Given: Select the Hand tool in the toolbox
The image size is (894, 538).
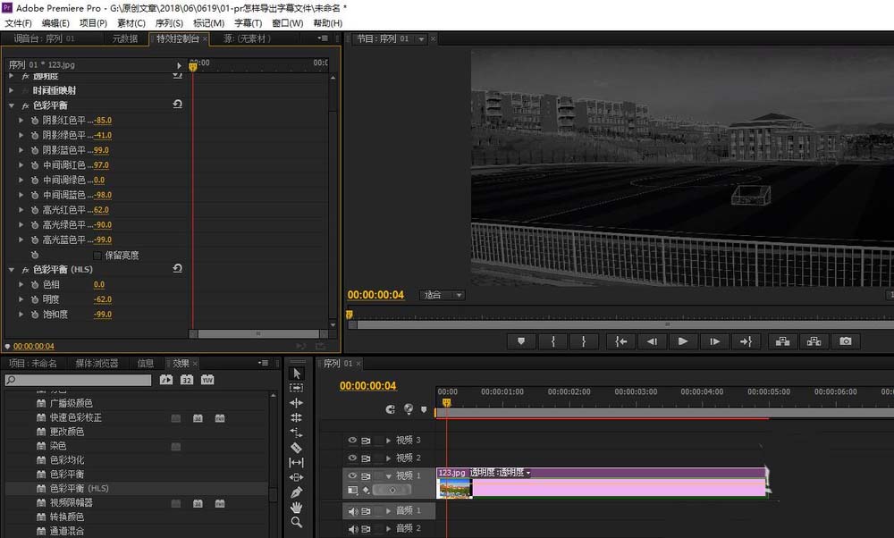Looking at the screenshot, I should pyautogui.click(x=297, y=507).
